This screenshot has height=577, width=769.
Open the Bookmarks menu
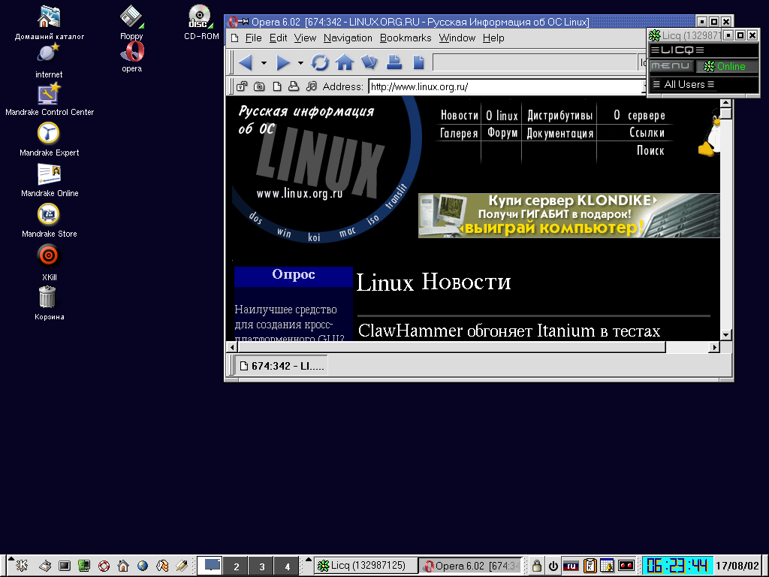406,38
